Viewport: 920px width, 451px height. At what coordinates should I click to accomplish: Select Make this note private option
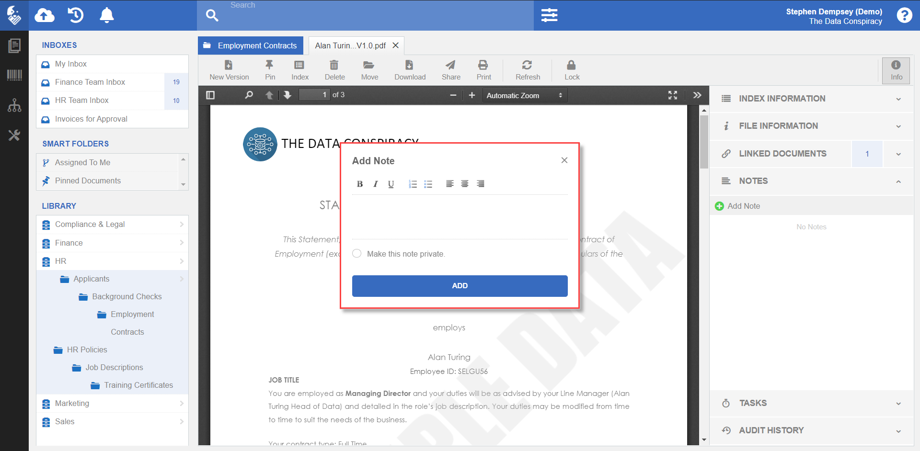tap(357, 254)
